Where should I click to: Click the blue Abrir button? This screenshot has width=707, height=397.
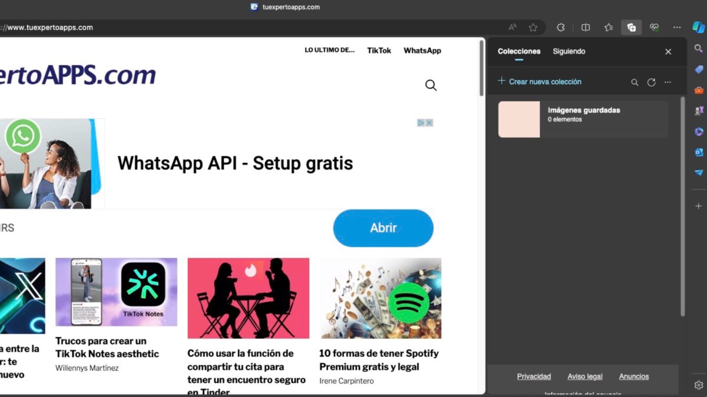point(384,228)
